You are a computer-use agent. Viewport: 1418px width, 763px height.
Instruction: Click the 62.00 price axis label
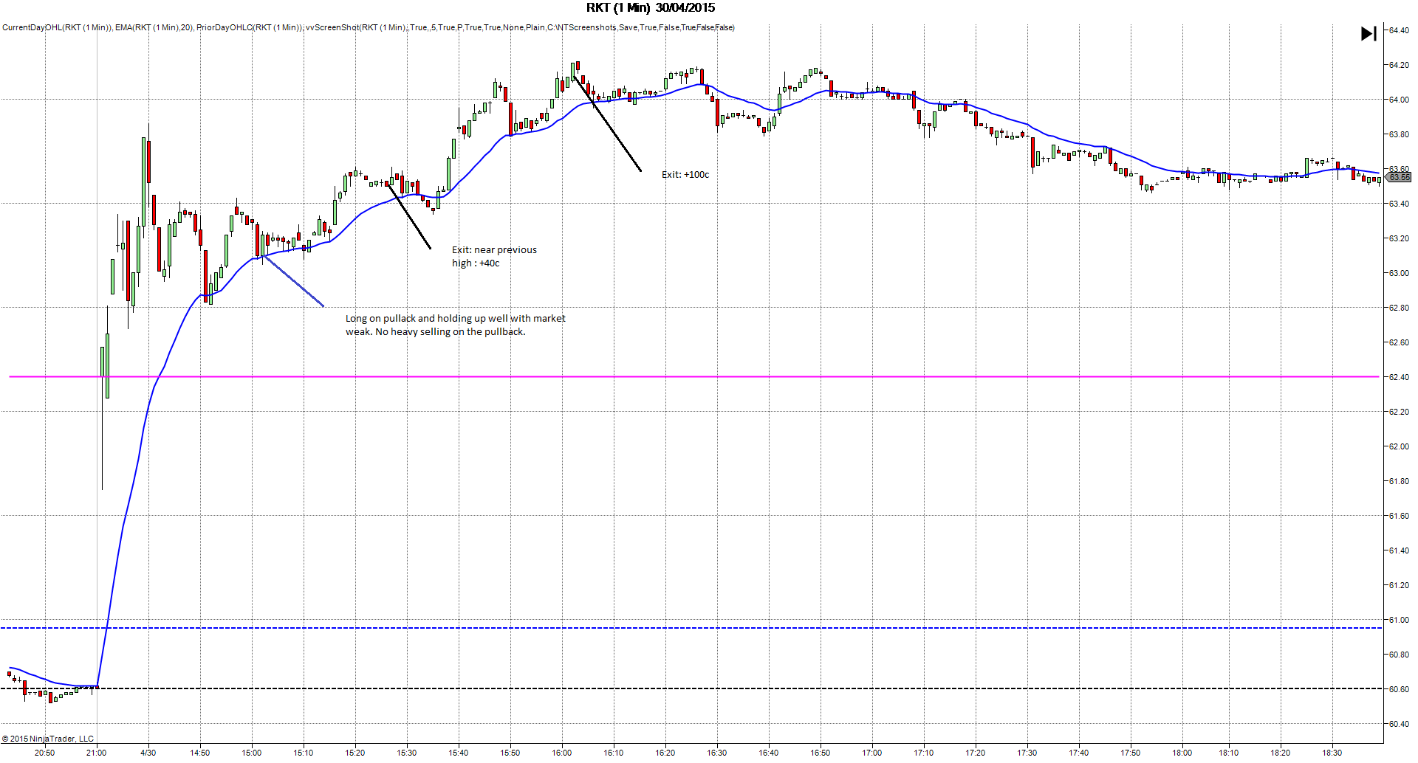coord(1399,446)
